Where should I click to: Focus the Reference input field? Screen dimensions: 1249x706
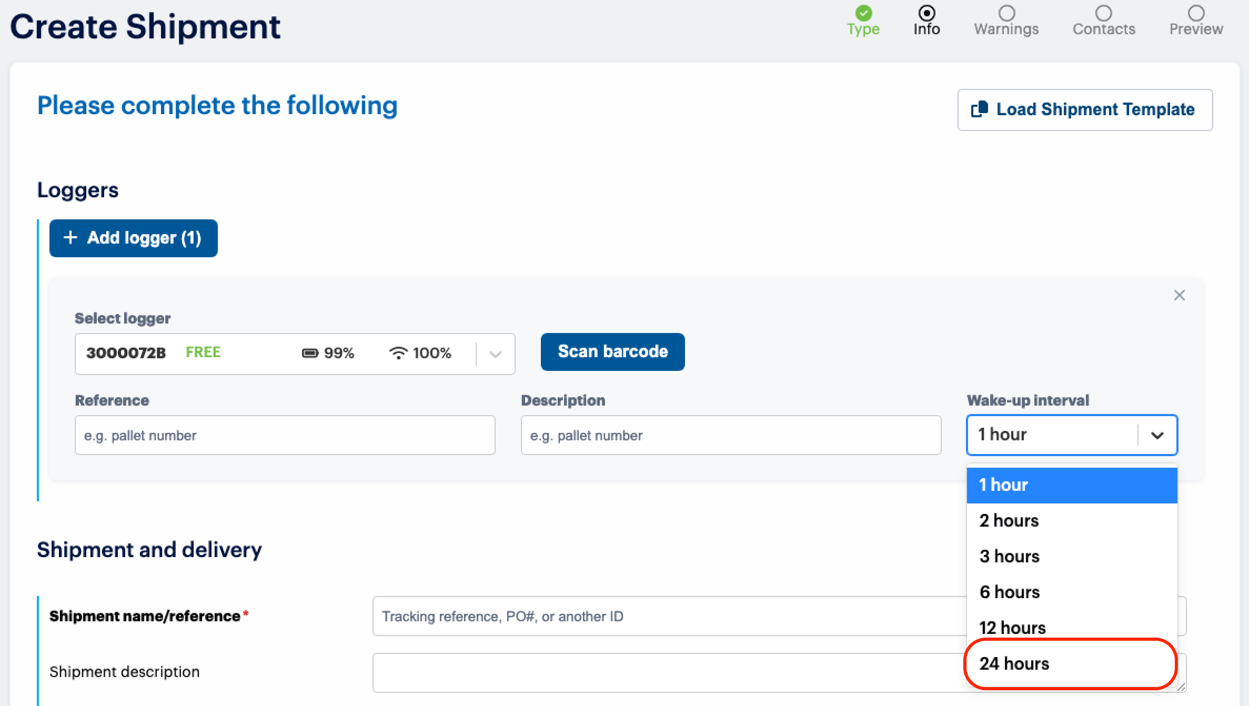click(x=285, y=435)
